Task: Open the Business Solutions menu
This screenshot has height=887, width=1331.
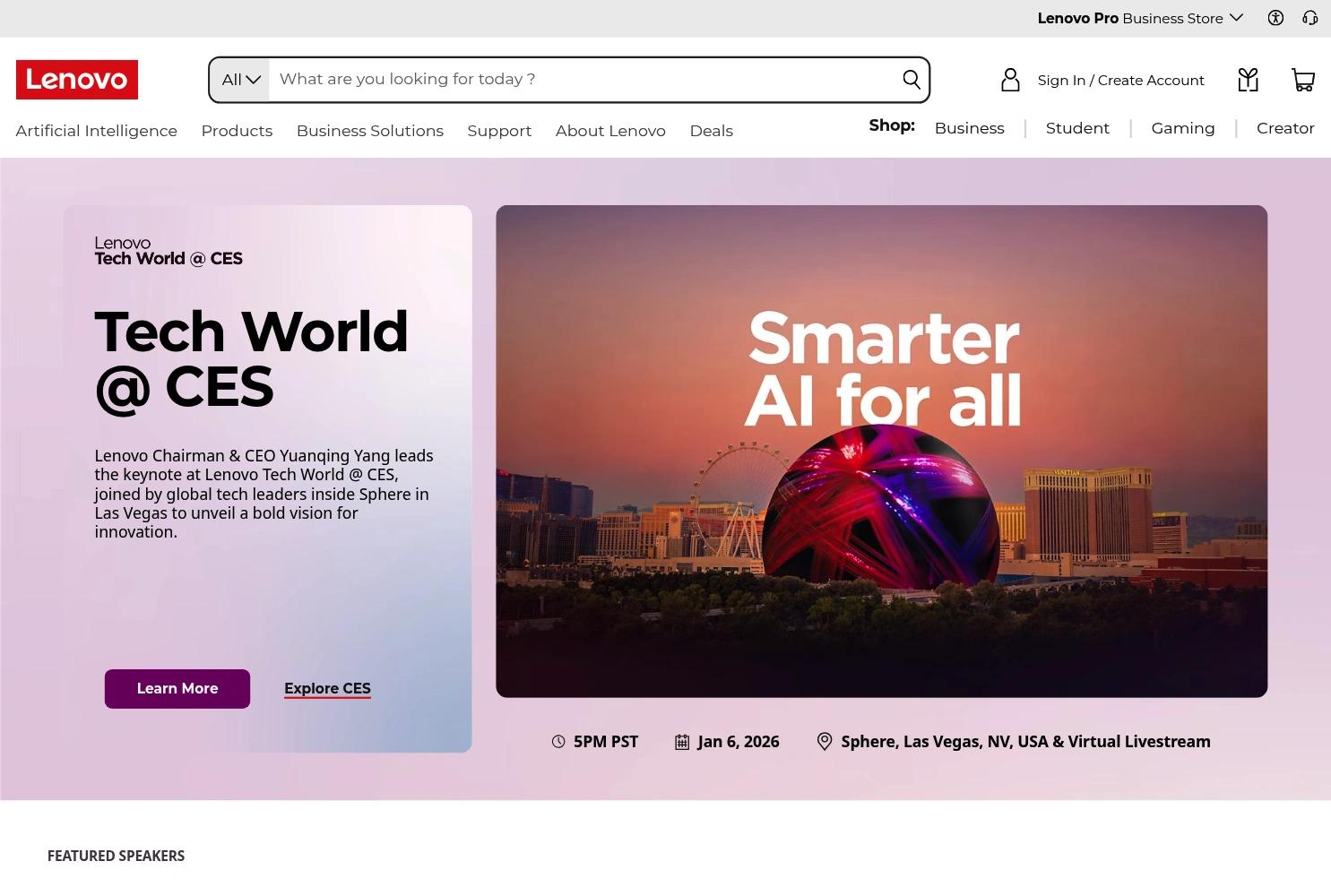Action: [370, 131]
